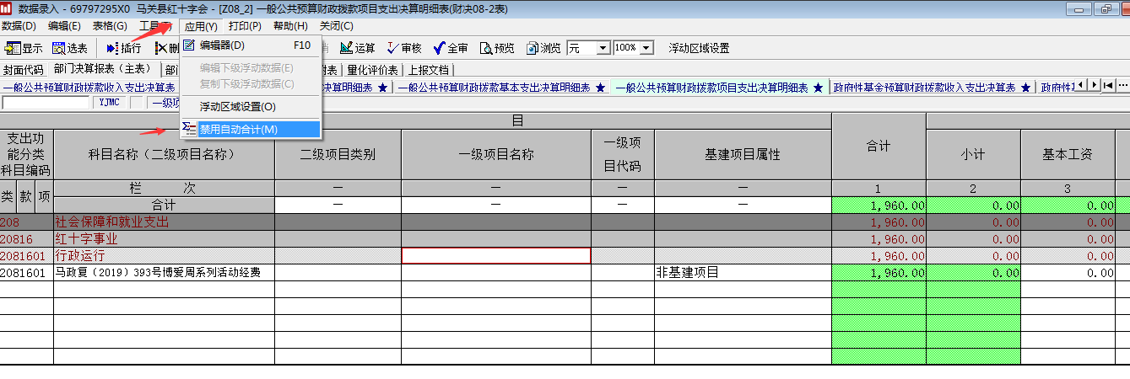Click the code cell 208
1130x379 pixels.
27,222
